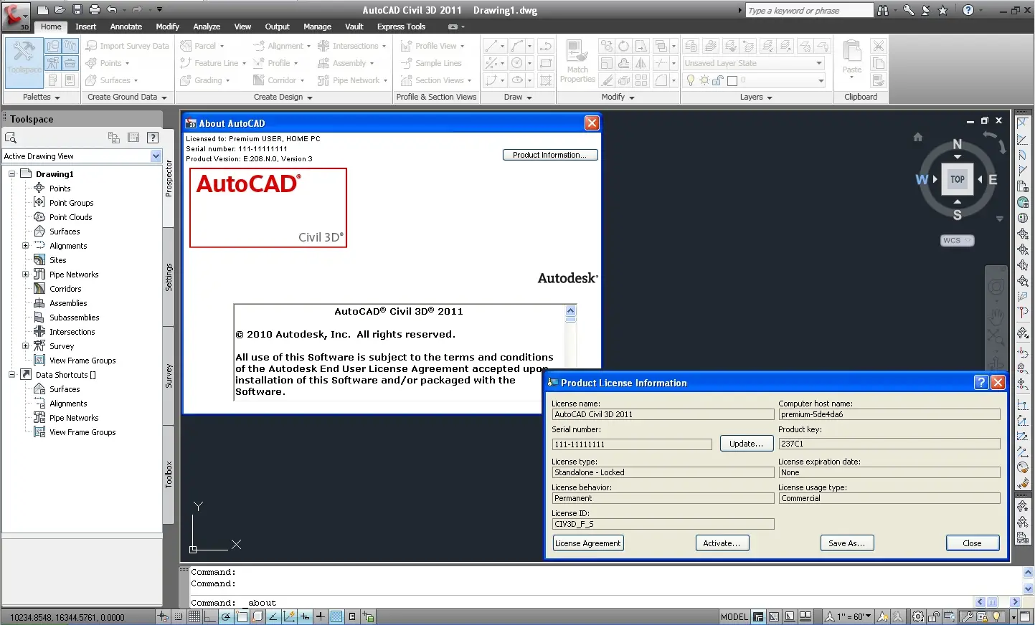The width and height of the screenshot is (1035, 625).
Task: Switch to the Analyze ribbon tab
Action: tap(207, 27)
